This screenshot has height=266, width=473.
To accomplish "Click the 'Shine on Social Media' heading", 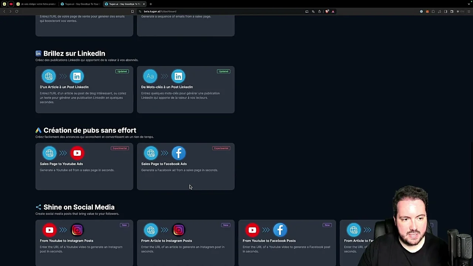I will 79,207.
